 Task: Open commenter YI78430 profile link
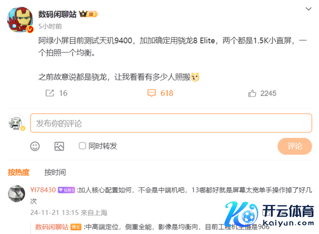click(x=43, y=190)
